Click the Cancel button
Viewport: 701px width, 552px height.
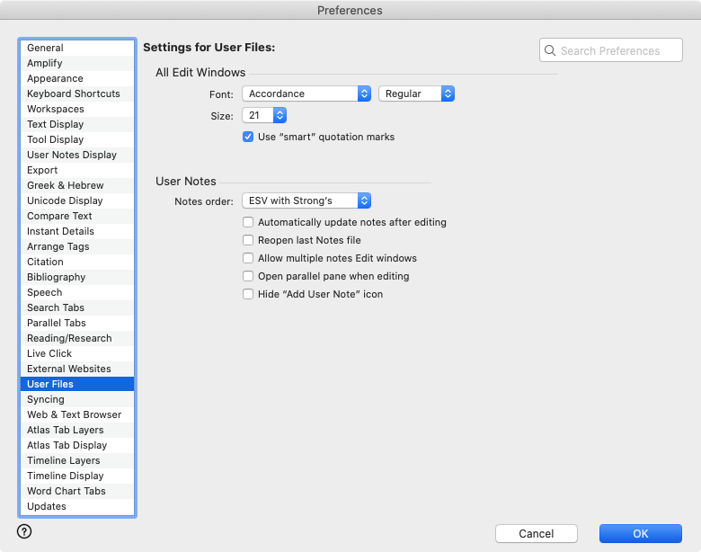(537, 533)
